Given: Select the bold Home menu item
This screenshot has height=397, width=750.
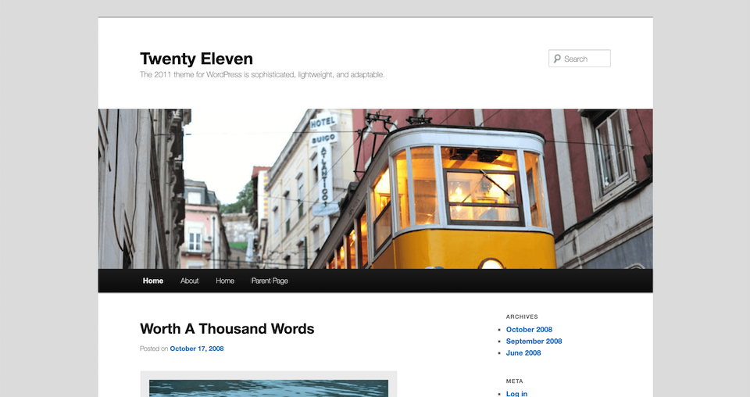Looking at the screenshot, I should (153, 281).
